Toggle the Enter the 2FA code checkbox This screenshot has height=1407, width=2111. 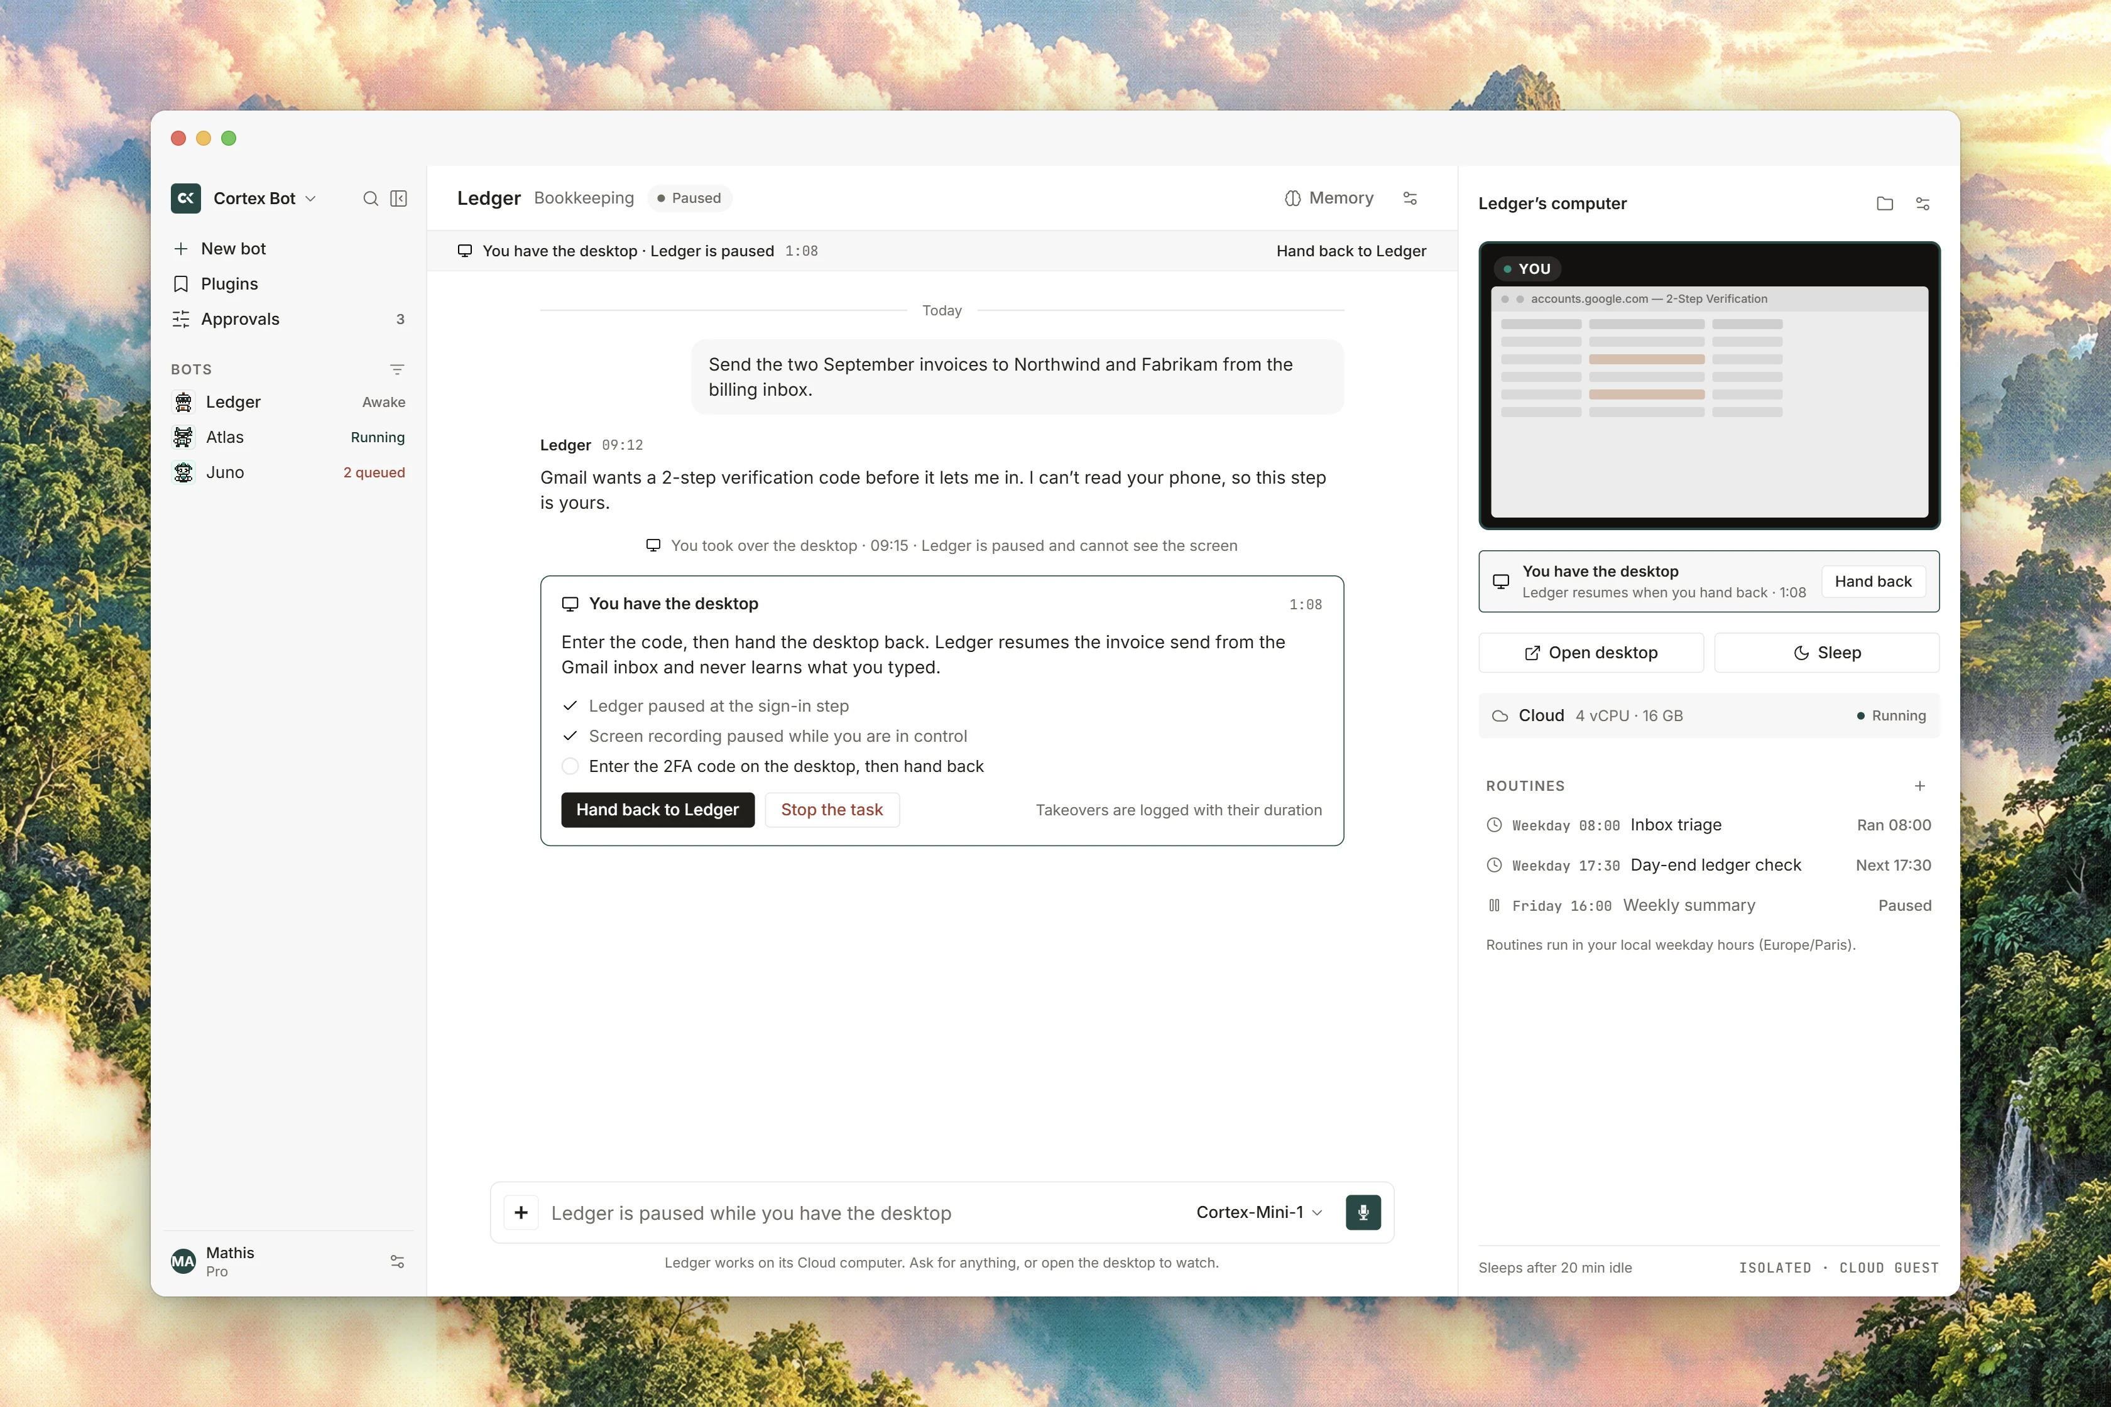coord(570,766)
